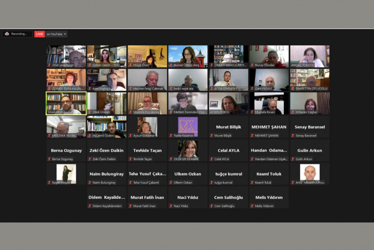
Task: Click the Didem Kayalidereden name label
Action: [x=107, y=206]
